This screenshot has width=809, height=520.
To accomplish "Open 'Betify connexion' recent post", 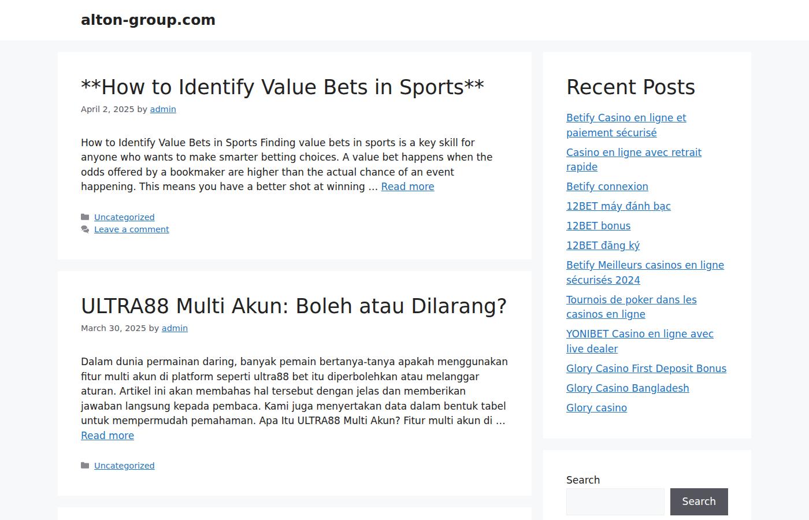I will coord(607,187).
